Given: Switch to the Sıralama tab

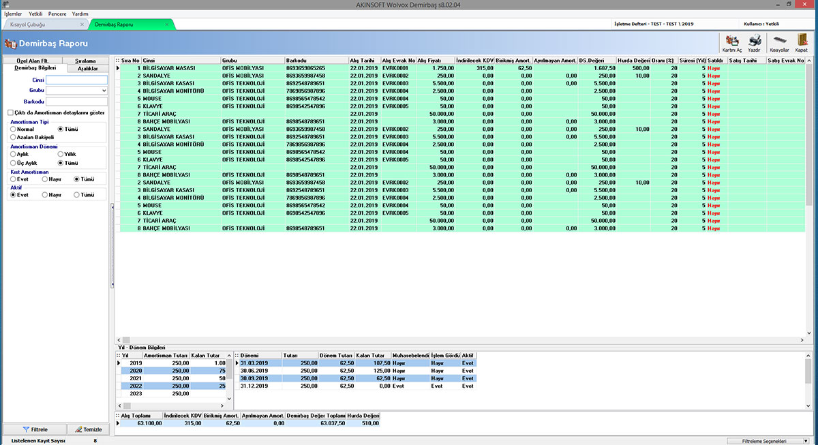Looking at the screenshot, I should (85, 61).
